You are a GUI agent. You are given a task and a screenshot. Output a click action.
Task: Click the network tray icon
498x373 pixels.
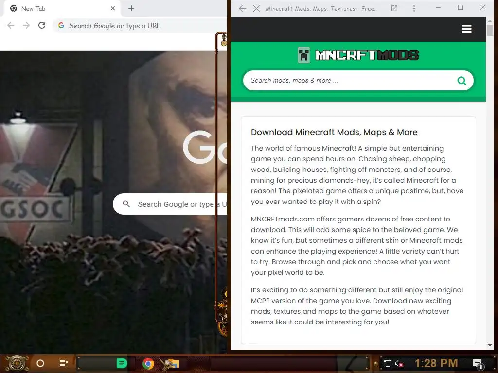click(x=388, y=363)
